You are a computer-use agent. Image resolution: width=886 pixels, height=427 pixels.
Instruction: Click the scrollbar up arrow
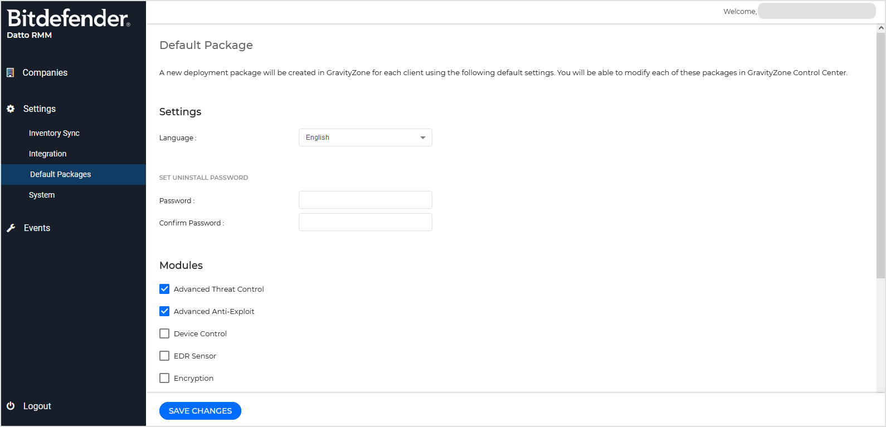(x=880, y=28)
